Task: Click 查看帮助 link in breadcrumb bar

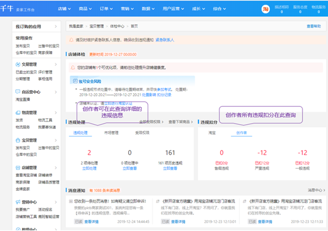Action: click(314, 26)
